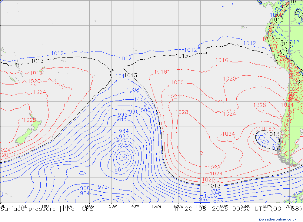Viewport: 303px width, 222px height.
Task: Click the black 1013 label next to red 1016 off Chile
Action: tap(273, 134)
